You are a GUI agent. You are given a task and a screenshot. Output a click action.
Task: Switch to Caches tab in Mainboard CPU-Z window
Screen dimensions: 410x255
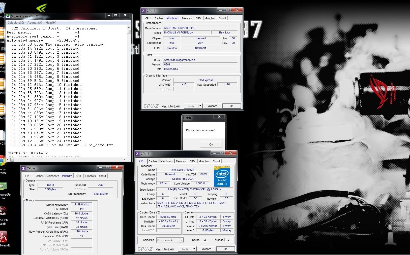159,18
